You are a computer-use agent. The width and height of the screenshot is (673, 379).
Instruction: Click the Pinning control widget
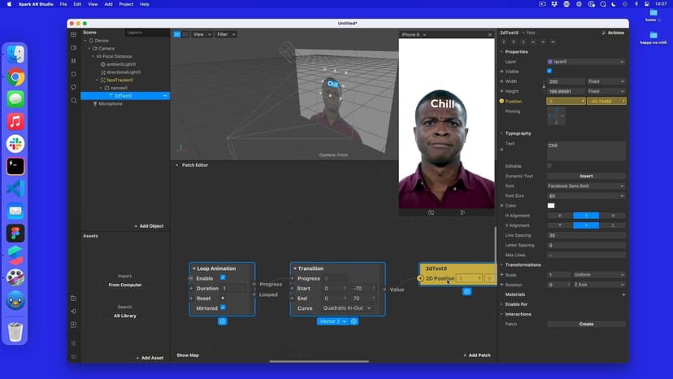556,116
